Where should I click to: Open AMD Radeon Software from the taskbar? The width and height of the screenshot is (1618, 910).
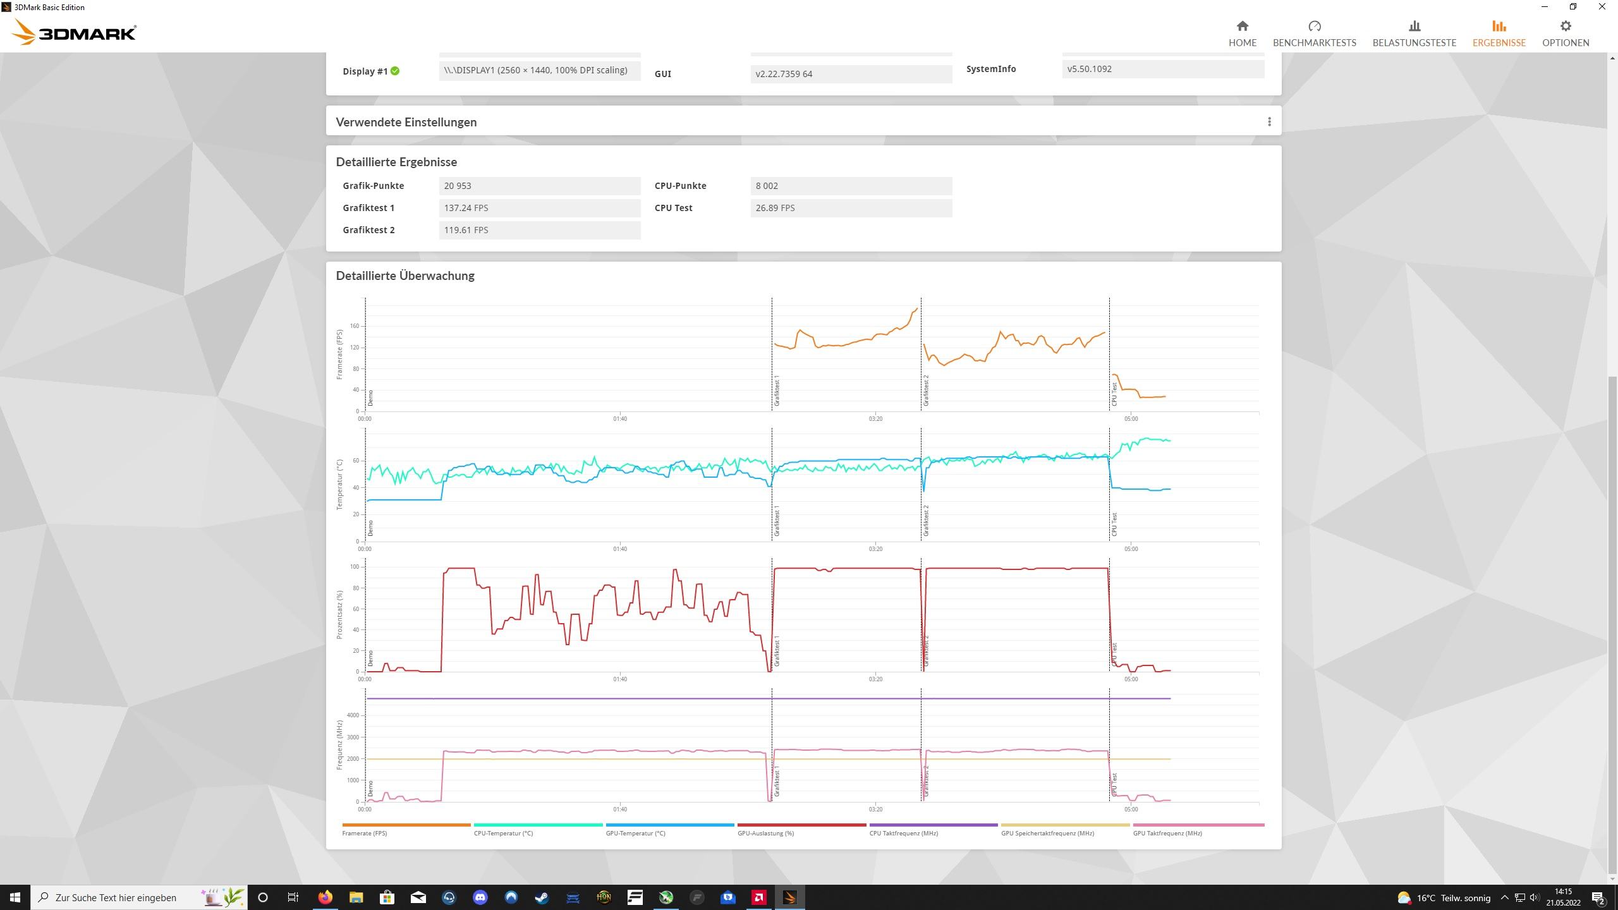[758, 897]
